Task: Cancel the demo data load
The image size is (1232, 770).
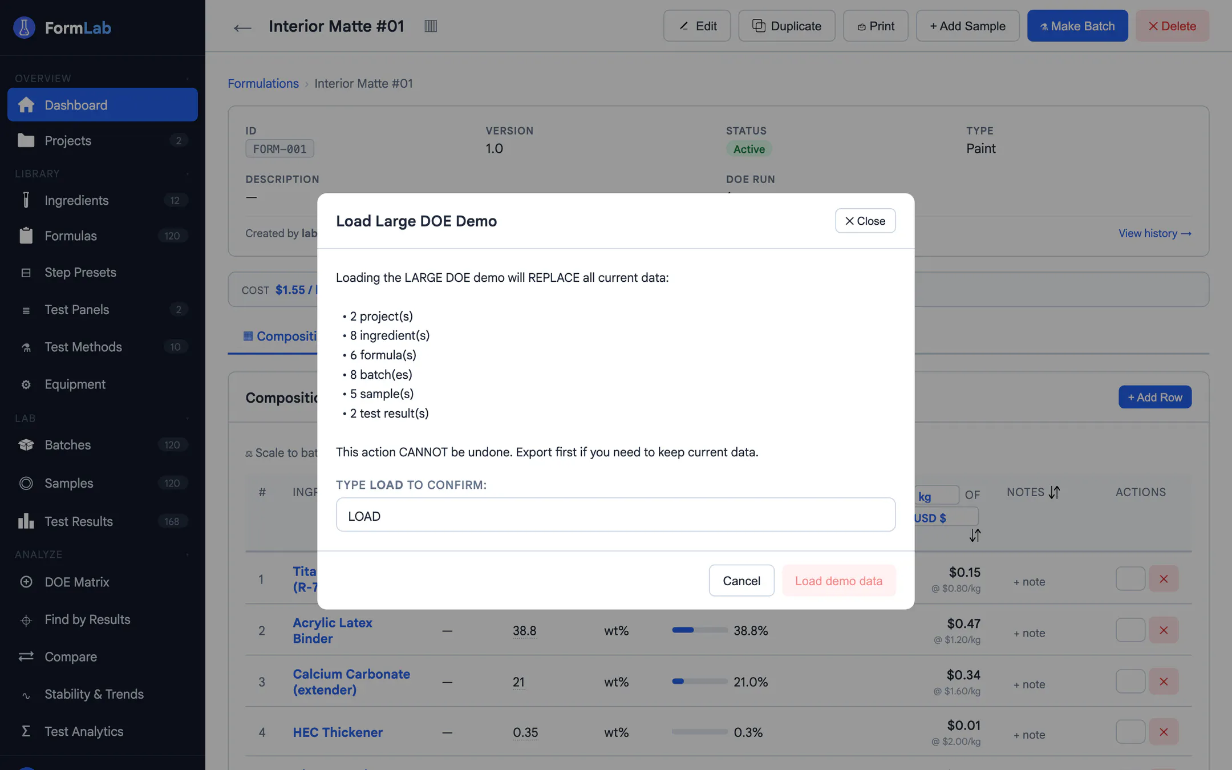Action: coord(741,581)
